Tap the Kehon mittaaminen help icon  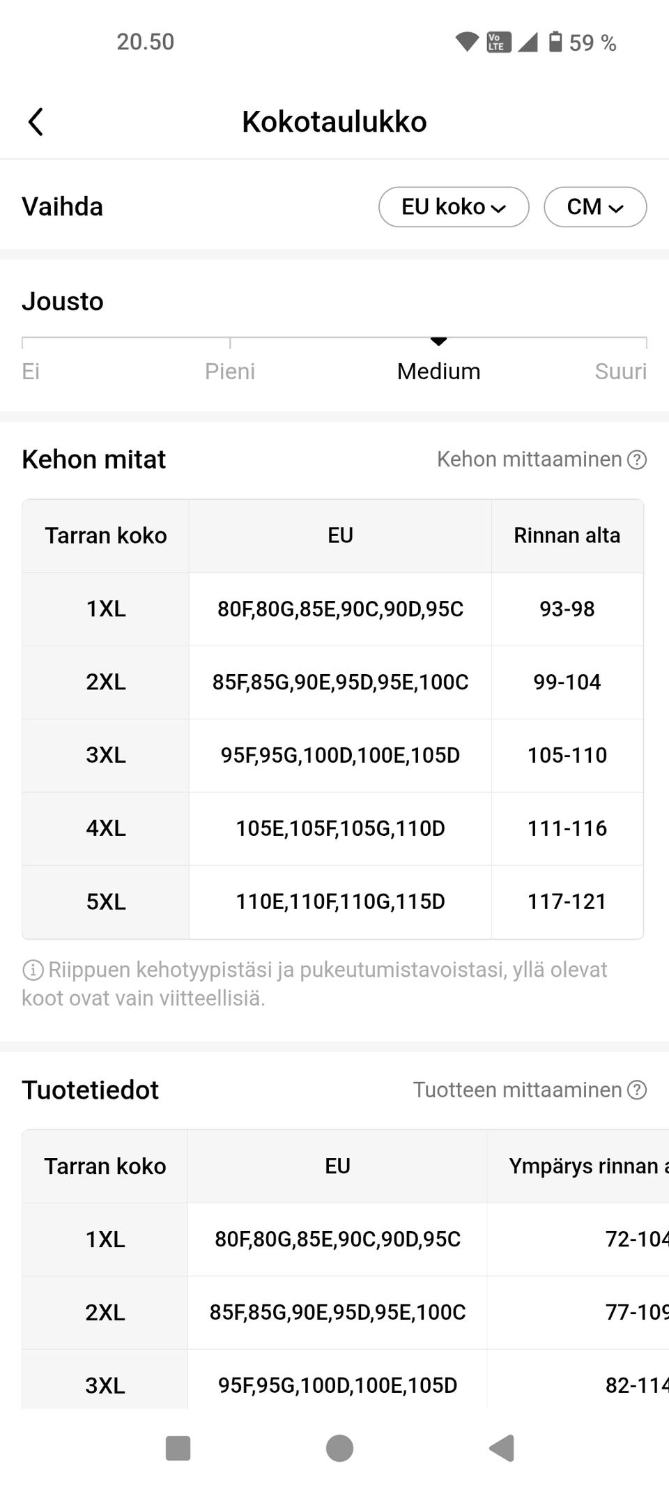click(637, 460)
